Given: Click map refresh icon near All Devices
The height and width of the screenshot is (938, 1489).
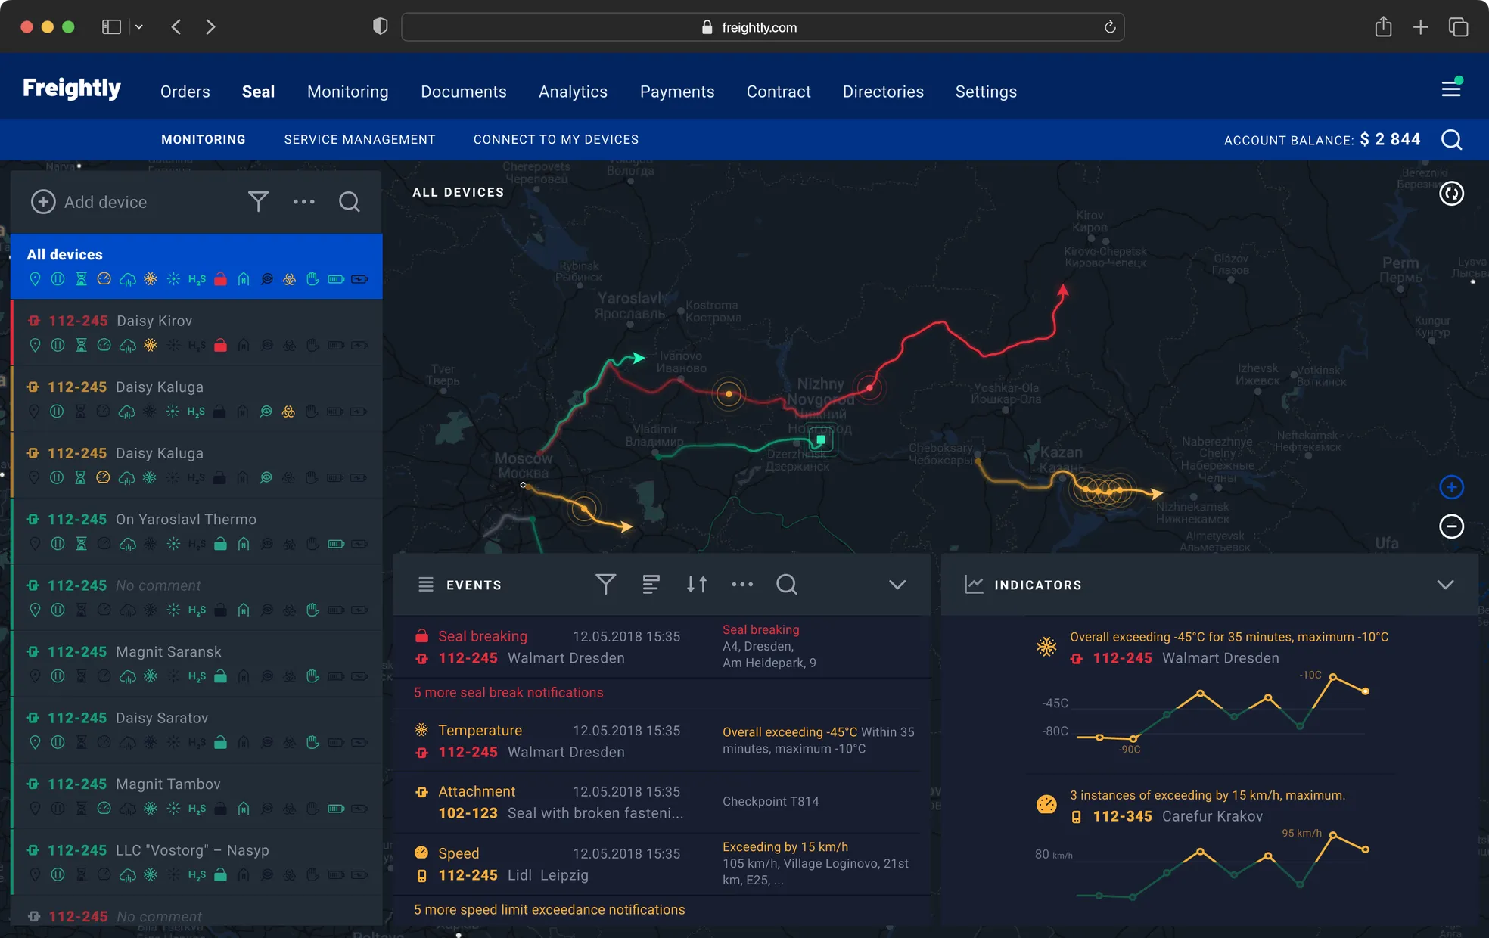Looking at the screenshot, I should click(1450, 194).
